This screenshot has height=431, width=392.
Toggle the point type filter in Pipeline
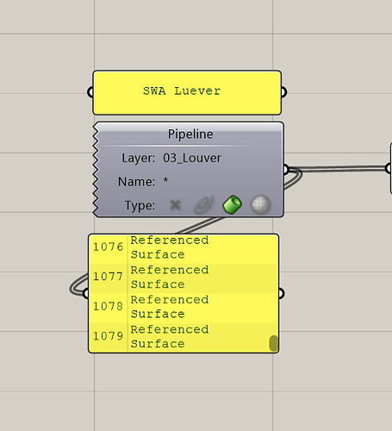175,205
